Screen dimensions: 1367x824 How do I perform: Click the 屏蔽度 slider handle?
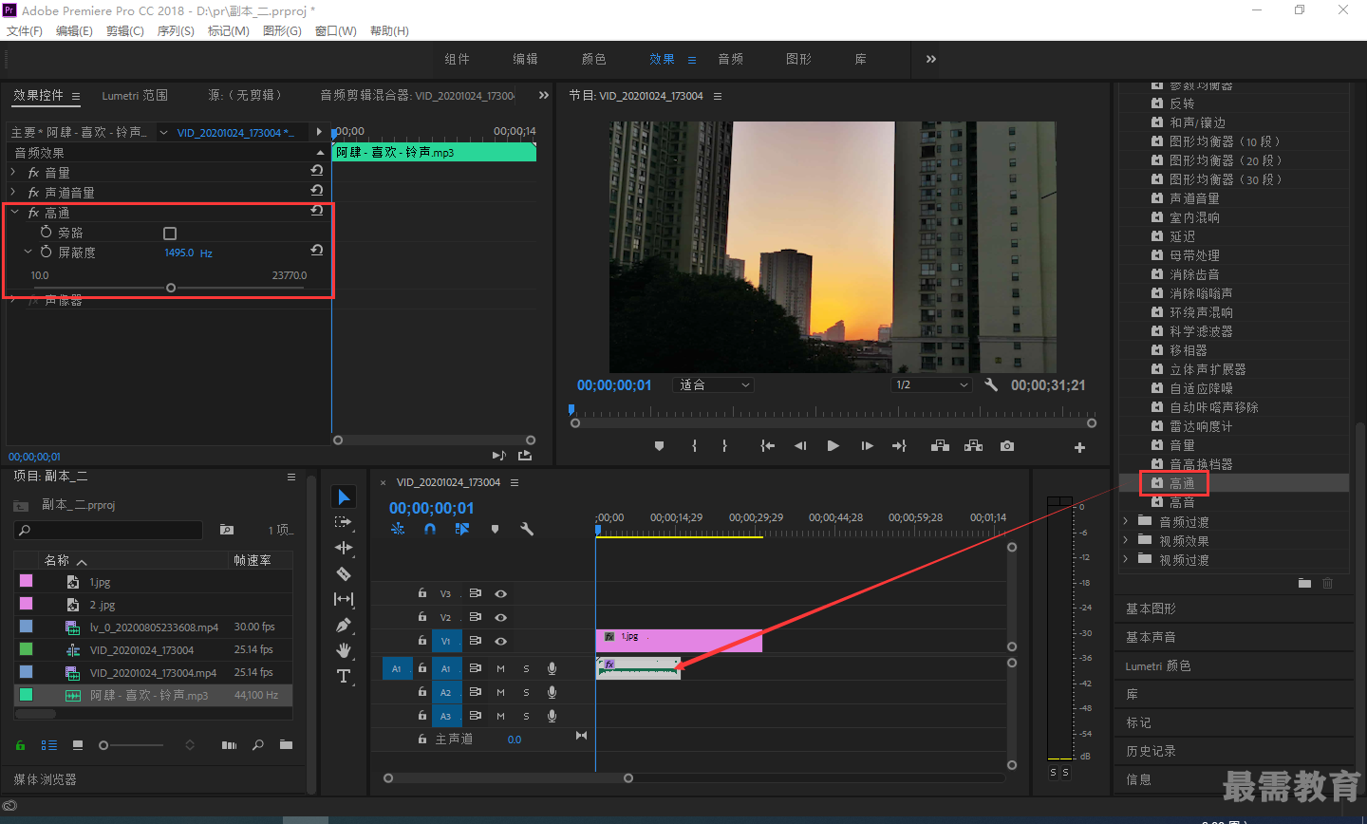[171, 288]
